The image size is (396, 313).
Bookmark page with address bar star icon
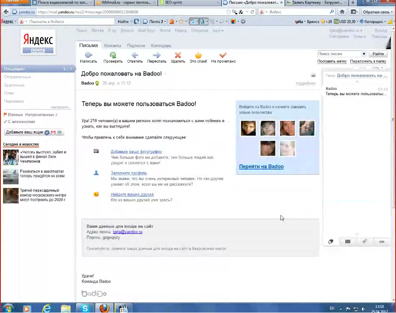point(228,12)
